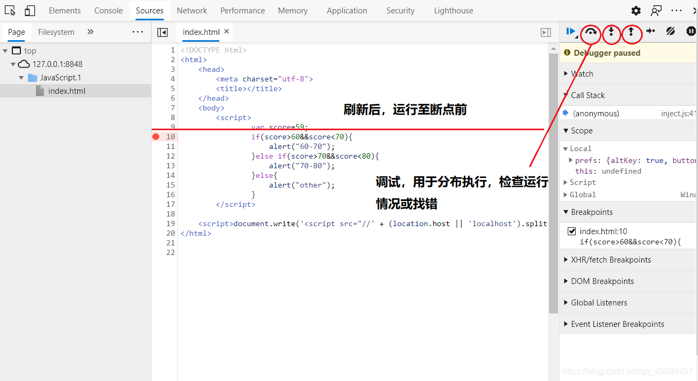
Task: Collapse the 127.0.0.1:8848 tree node
Action: point(13,64)
